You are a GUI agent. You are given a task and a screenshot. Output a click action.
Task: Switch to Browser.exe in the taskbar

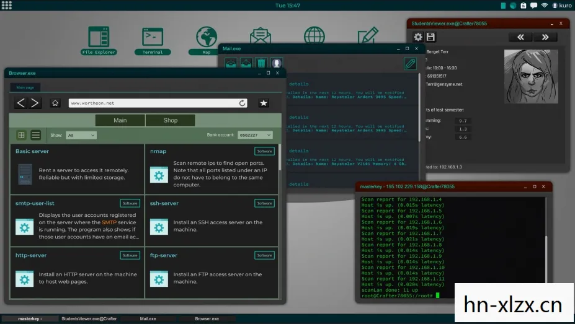point(207,319)
